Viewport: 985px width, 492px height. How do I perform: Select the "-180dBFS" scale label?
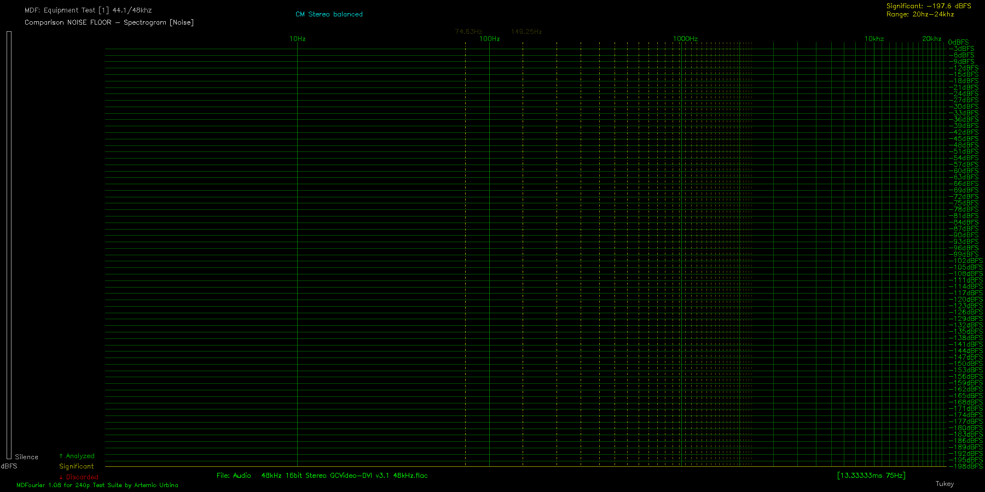point(966,428)
